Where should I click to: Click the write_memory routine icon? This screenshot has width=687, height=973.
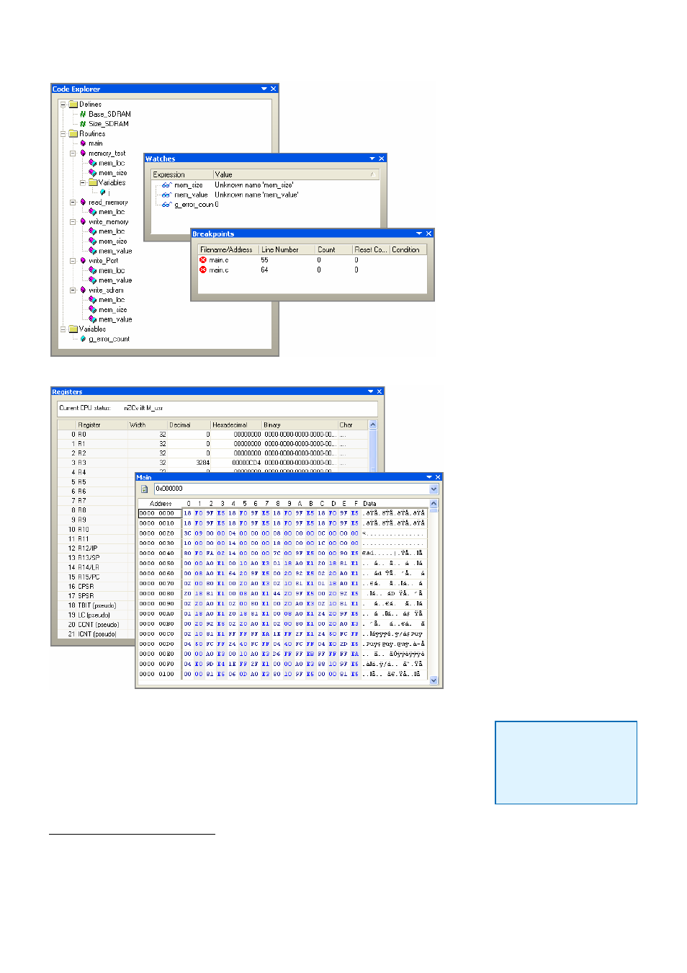tap(83, 222)
